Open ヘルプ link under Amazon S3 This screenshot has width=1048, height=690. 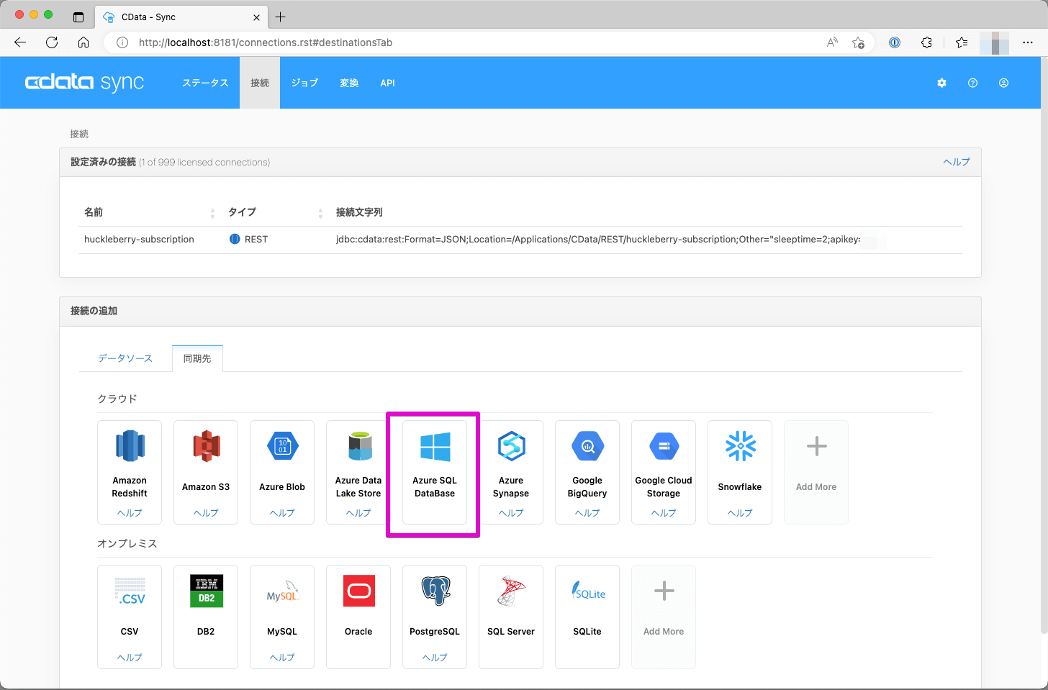click(206, 513)
